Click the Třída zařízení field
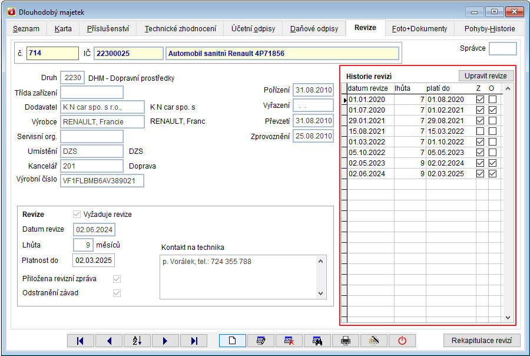Image resolution: width=530 pixels, height=356 pixels. pyautogui.click(x=92, y=93)
